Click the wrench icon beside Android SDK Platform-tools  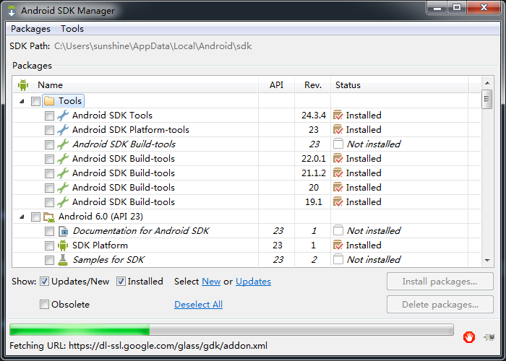click(63, 130)
